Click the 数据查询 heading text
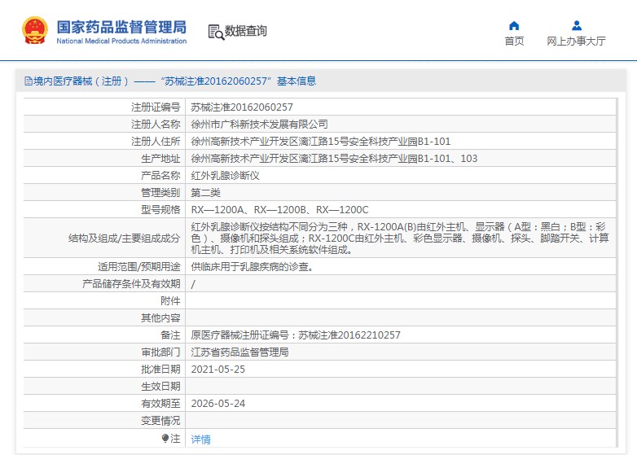This screenshot has height=455, width=637. 246,31
